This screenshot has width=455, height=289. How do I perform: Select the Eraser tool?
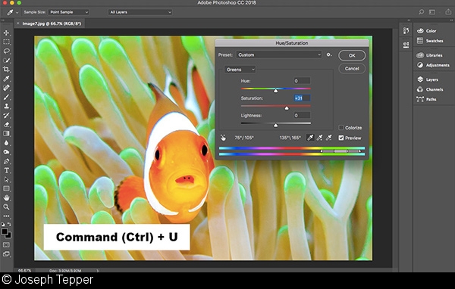pos(6,125)
